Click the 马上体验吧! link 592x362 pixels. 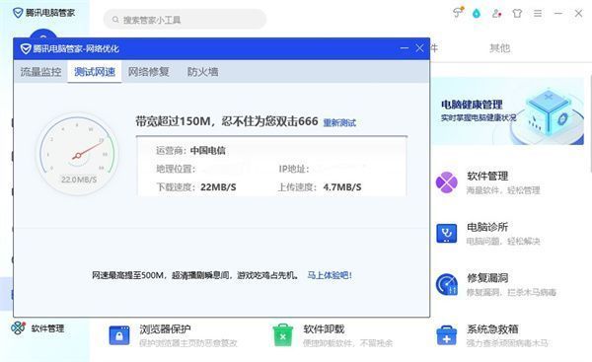click(x=330, y=275)
